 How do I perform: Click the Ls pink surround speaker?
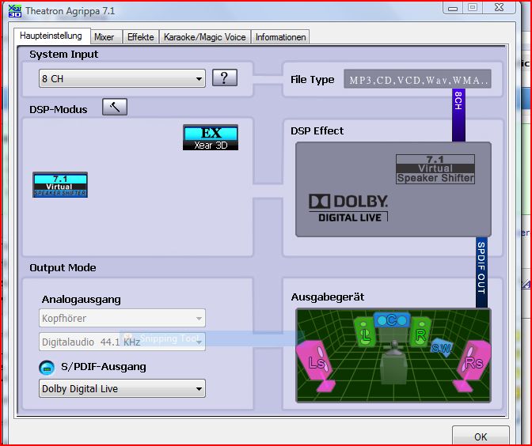[317, 365]
